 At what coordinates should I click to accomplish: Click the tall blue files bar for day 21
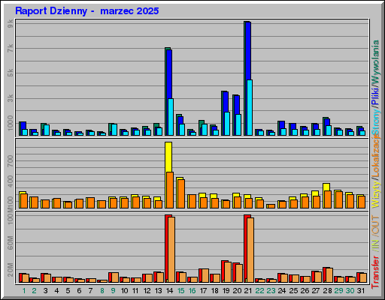point(248,51)
